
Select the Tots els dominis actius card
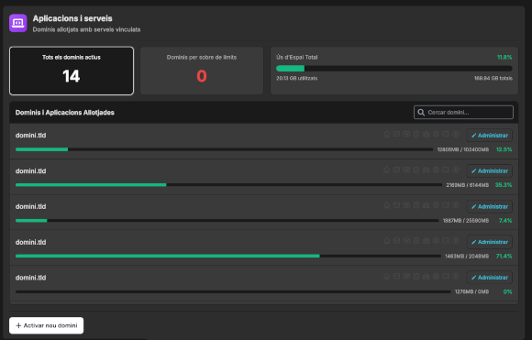[x=72, y=71]
